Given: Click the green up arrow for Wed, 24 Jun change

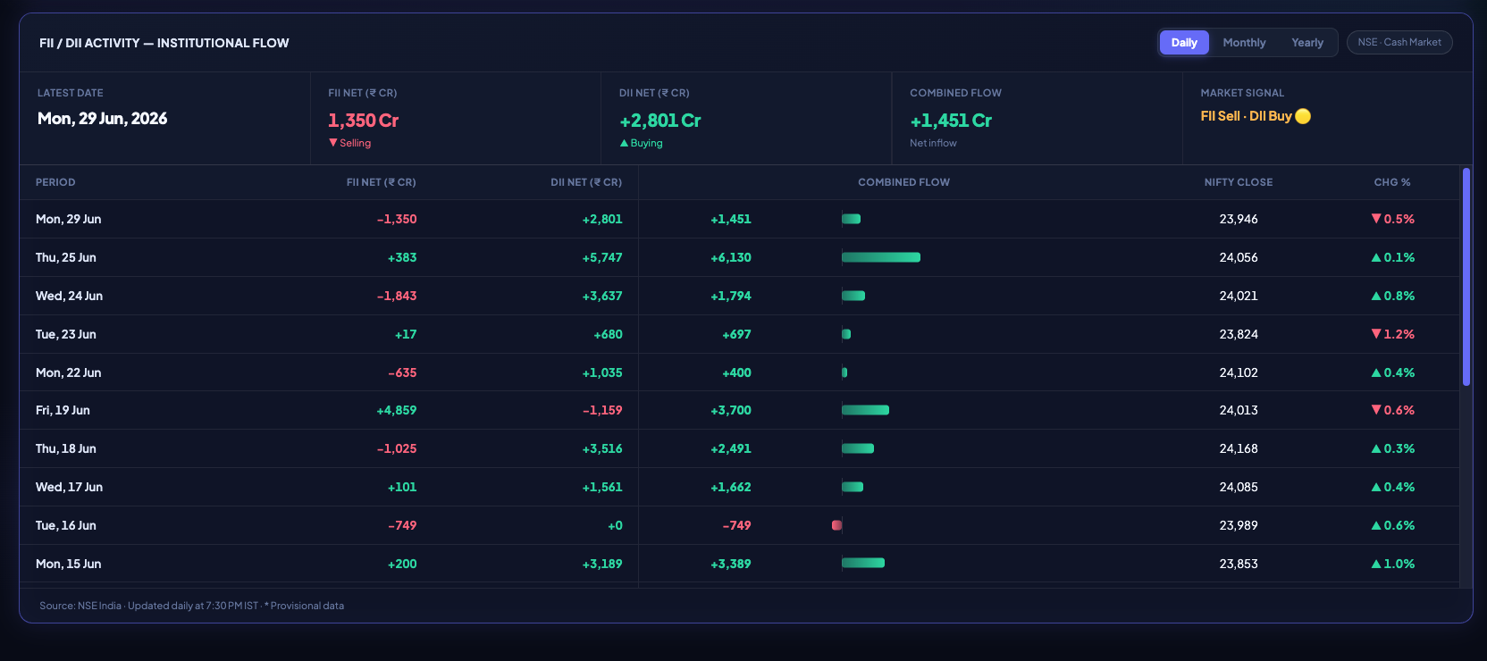Looking at the screenshot, I should pos(1376,296).
